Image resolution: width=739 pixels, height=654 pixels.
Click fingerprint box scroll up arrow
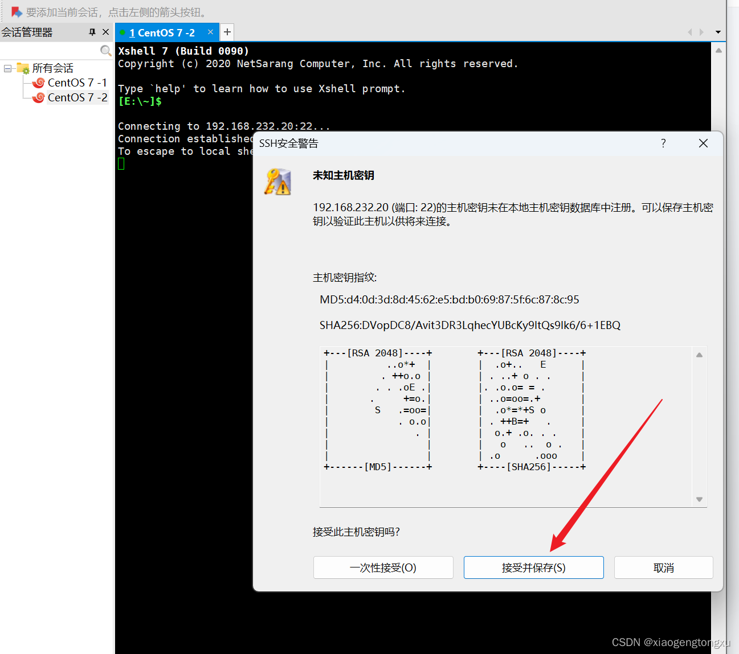(x=699, y=355)
